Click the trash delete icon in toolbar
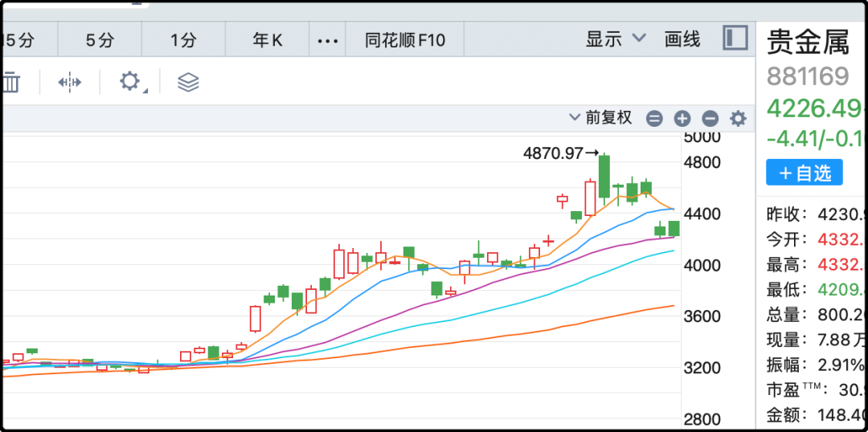Image resolution: width=868 pixels, height=432 pixels. point(11,83)
